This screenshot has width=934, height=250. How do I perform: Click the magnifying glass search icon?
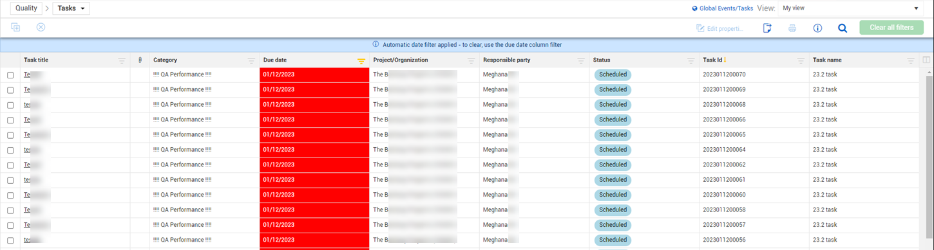click(x=842, y=28)
